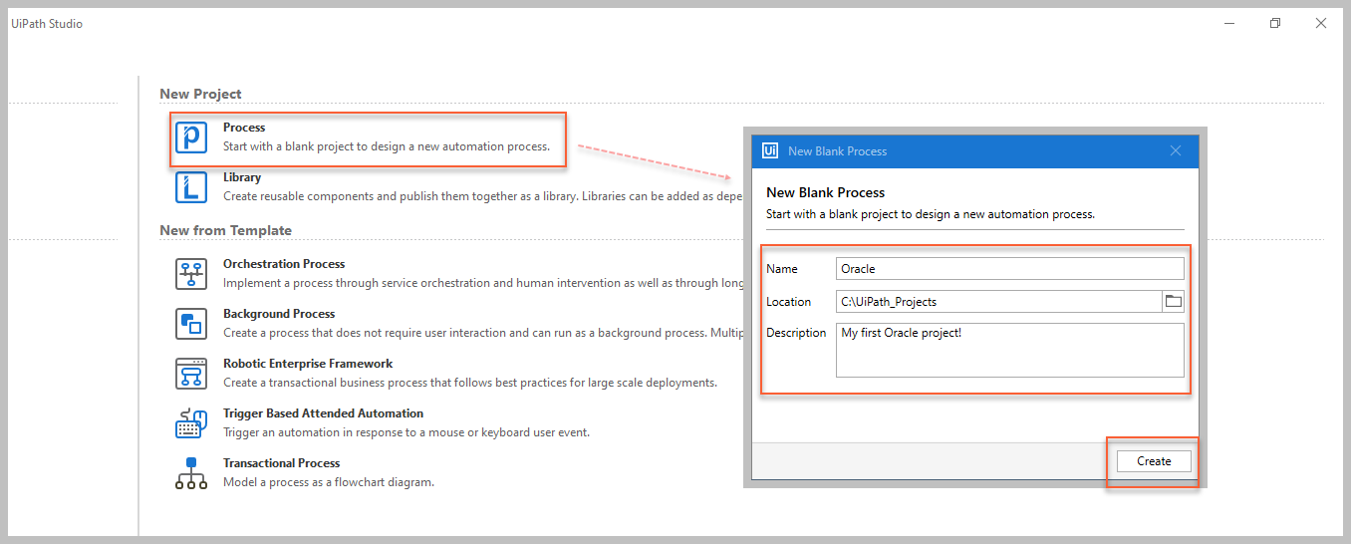
Task: Click the Name label in dialog
Action: tap(782, 269)
